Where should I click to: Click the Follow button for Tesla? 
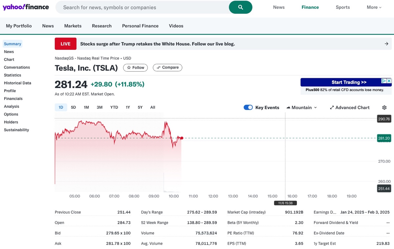135,68
